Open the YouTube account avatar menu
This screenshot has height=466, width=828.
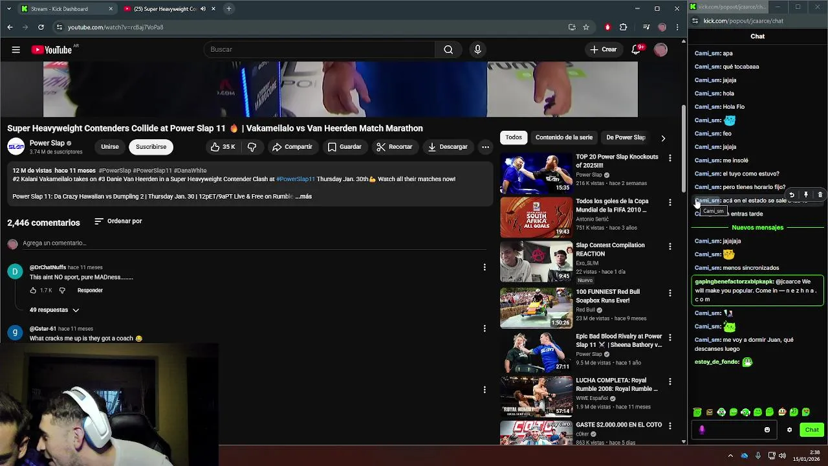pos(660,50)
